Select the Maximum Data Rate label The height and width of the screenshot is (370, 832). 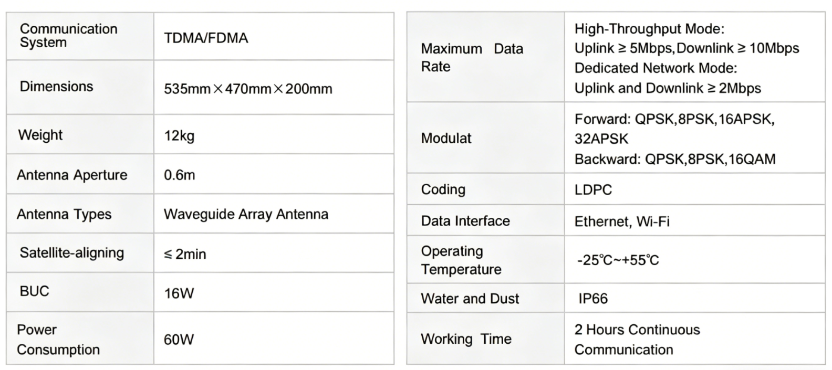tap(472, 58)
